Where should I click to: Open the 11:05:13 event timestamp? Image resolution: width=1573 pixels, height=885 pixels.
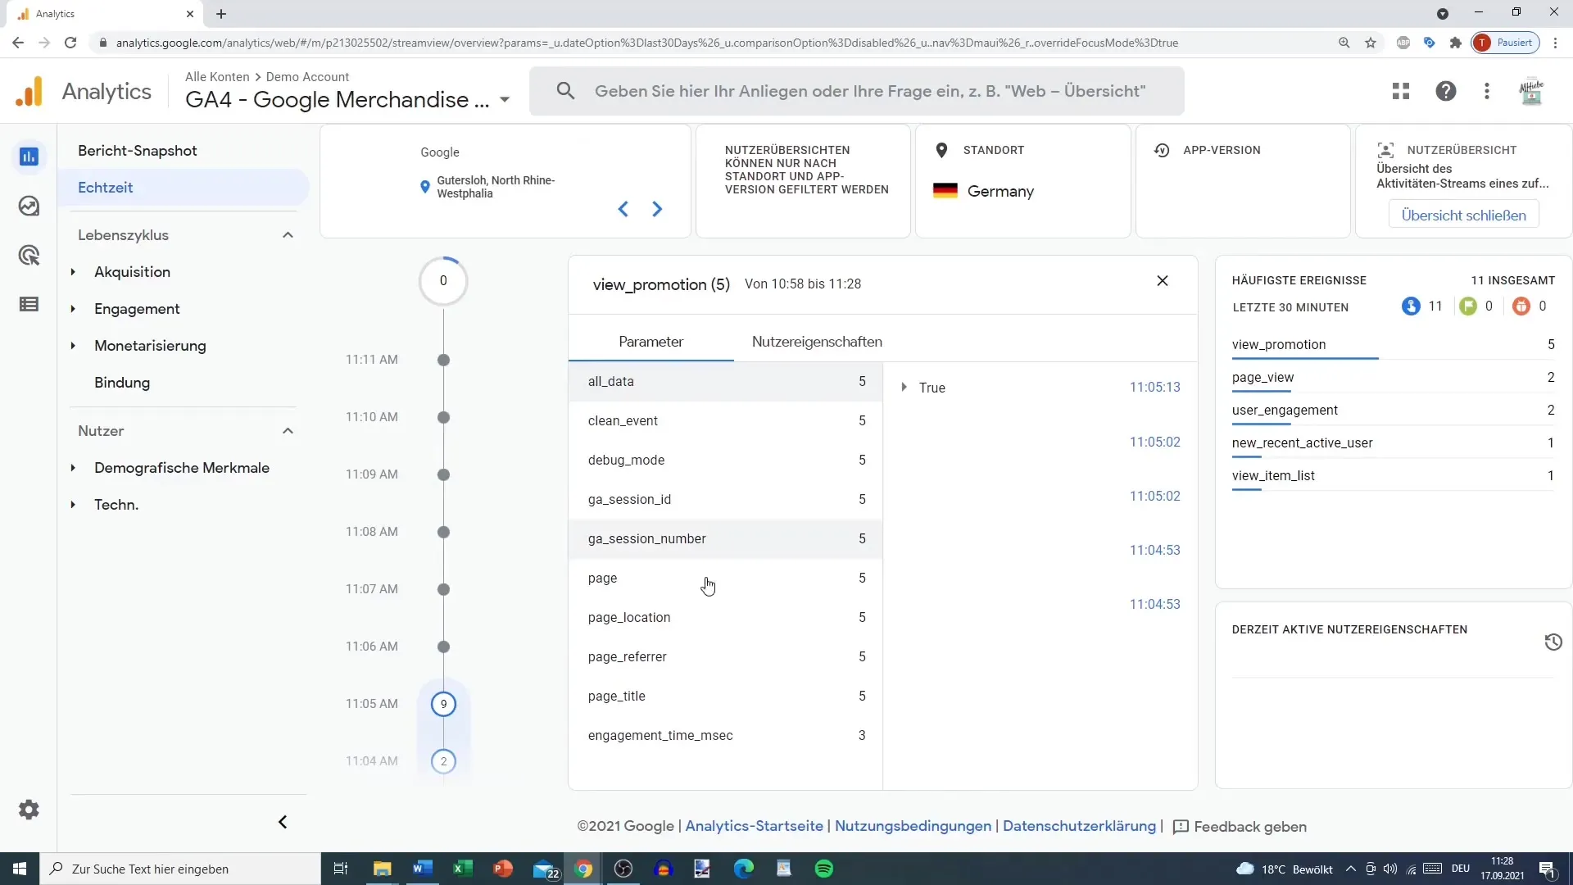1154,388
